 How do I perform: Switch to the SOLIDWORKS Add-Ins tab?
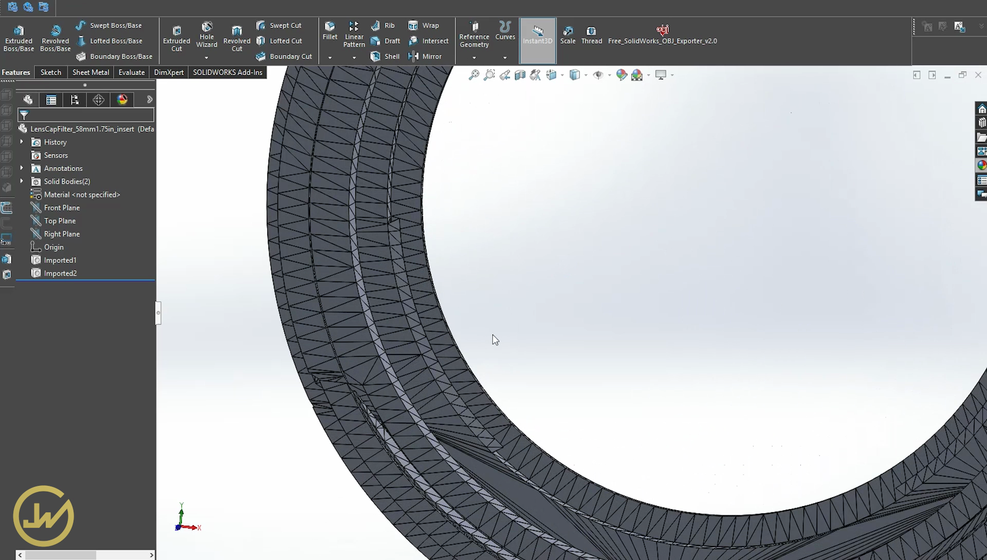[x=228, y=72]
